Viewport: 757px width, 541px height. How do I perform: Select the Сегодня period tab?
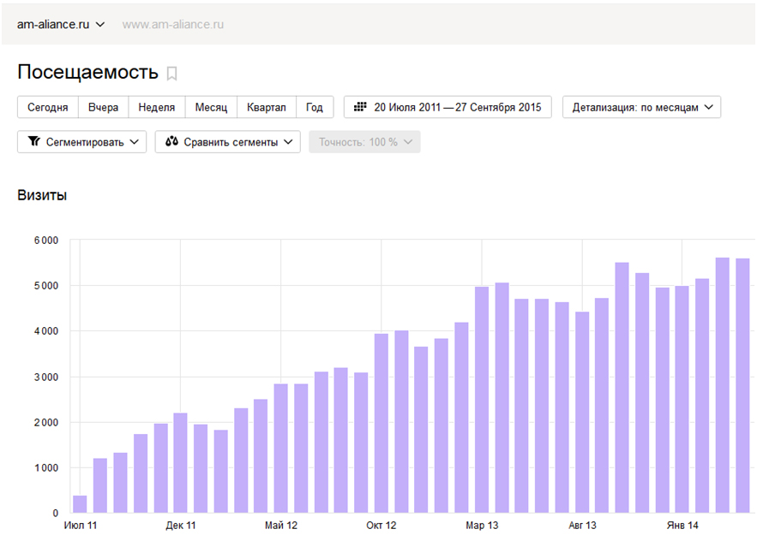click(48, 107)
